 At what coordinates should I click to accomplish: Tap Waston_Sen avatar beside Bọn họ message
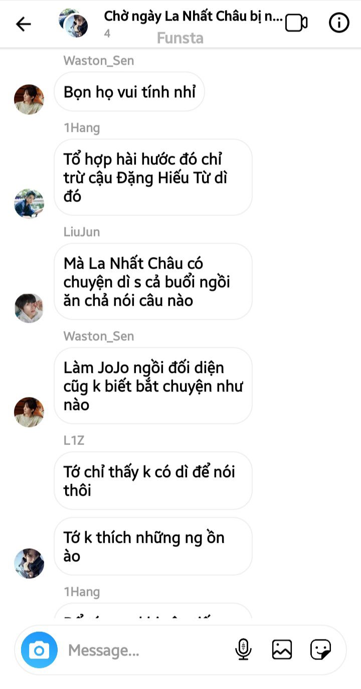pyautogui.click(x=29, y=99)
